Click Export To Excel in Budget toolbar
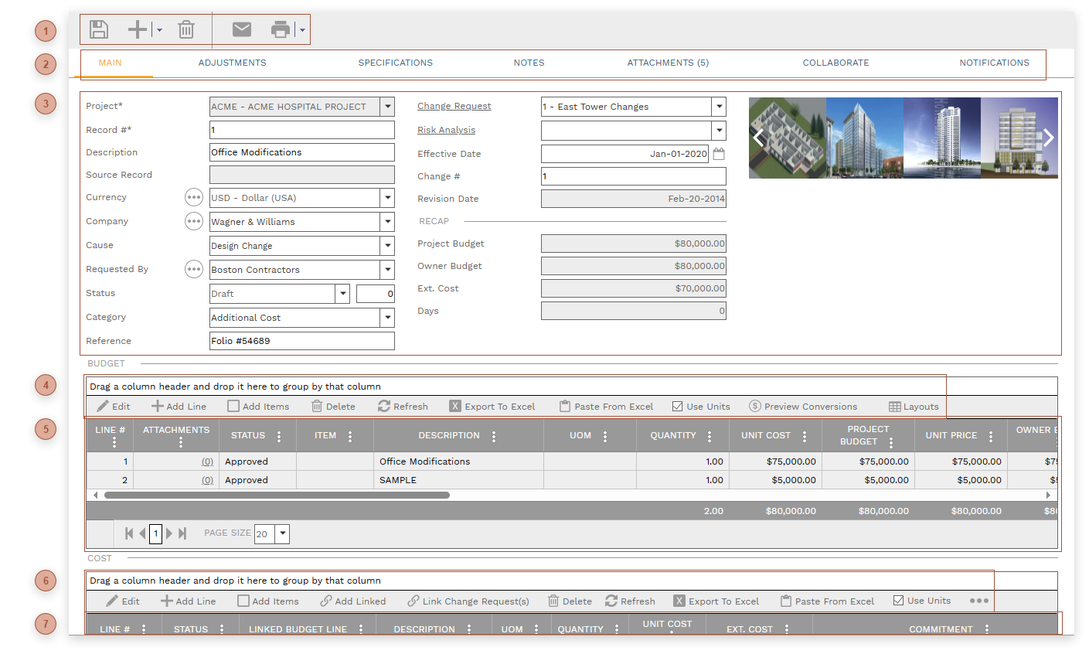 click(x=492, y=407)
